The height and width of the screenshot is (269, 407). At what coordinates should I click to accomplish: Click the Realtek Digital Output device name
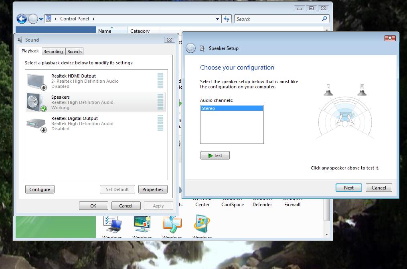pyautogui.click(x=75, y=118)
